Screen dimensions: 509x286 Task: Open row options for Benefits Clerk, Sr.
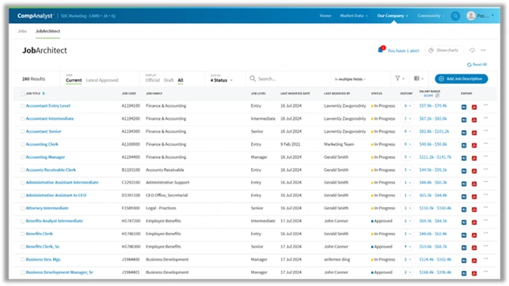[486, 246]
